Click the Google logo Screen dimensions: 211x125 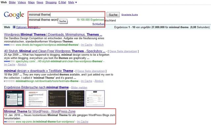(x=14, y=15)
